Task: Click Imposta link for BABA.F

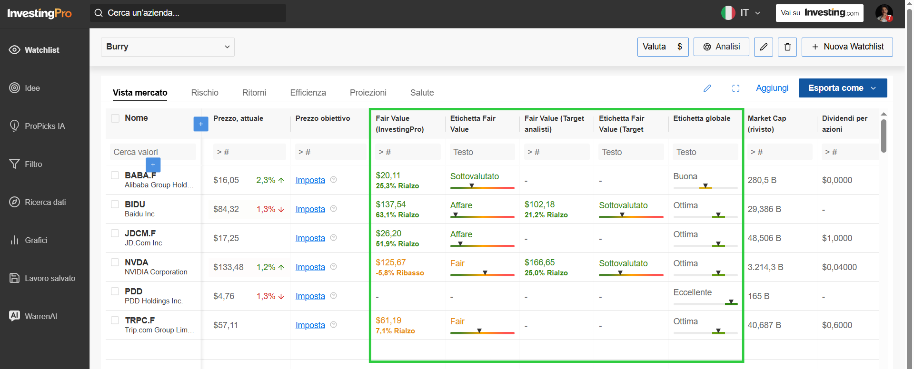Action: pyautogui.click(x=310, y=180)
